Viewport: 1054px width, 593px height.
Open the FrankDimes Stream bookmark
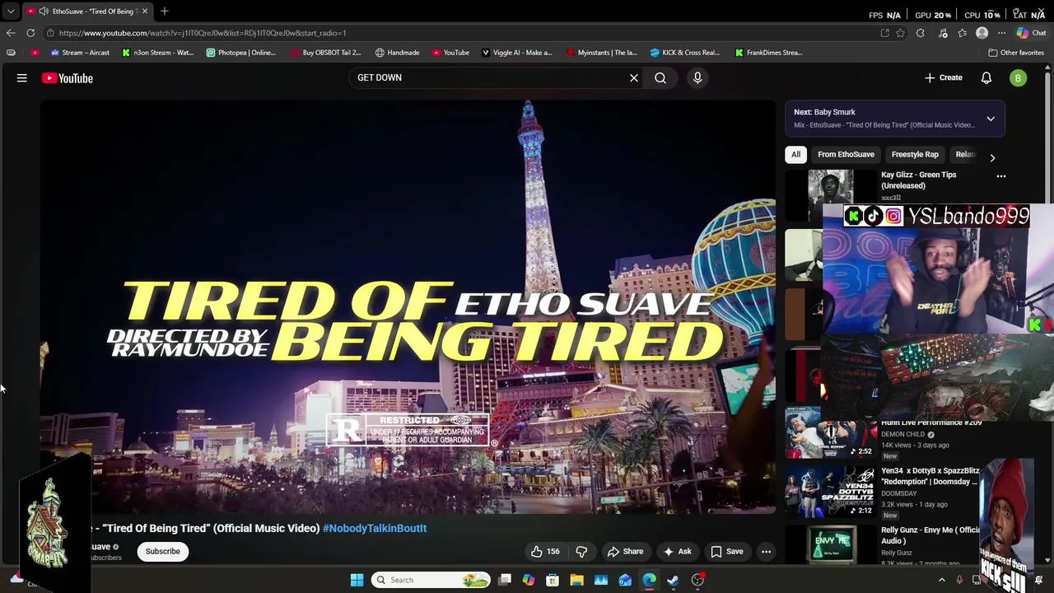tap(768, 53)
